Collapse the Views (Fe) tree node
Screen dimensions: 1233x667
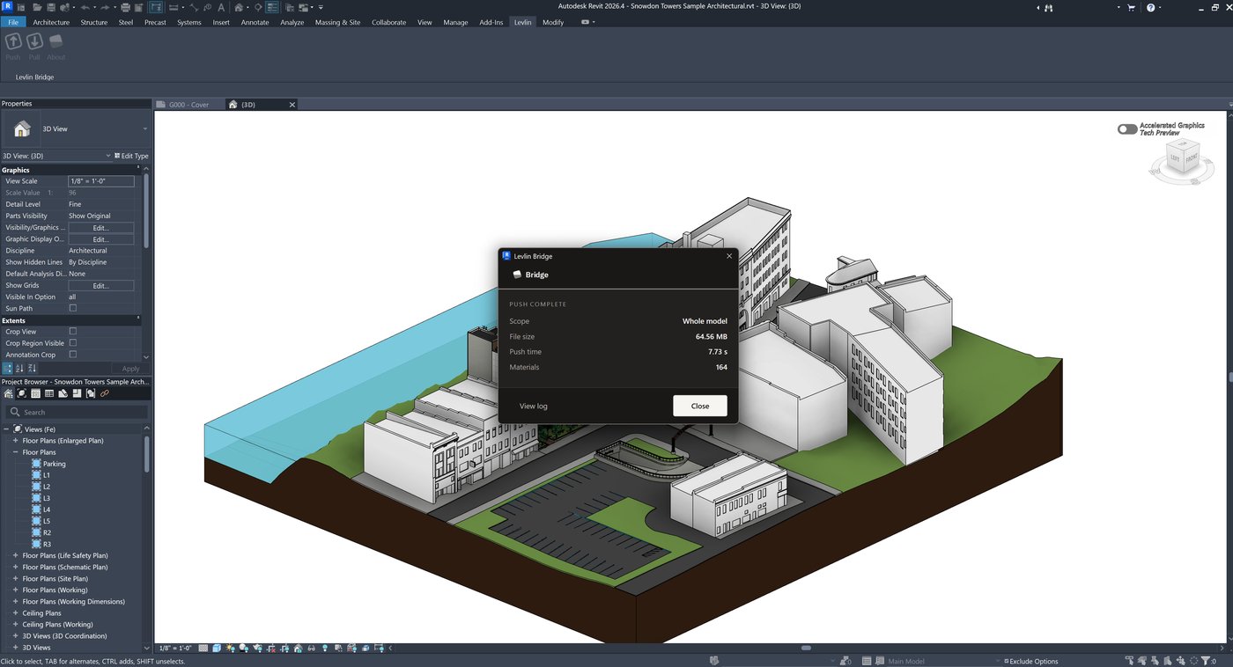tap(6, 429)
